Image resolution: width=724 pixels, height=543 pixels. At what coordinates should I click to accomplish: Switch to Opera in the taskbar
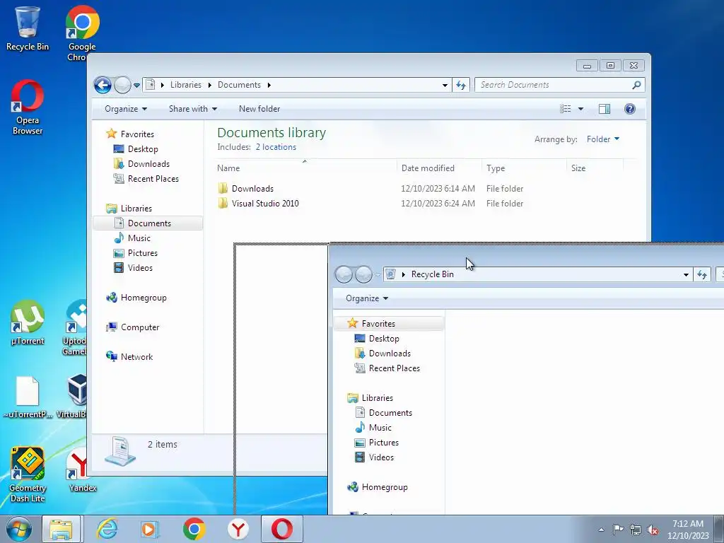[282, 529]
